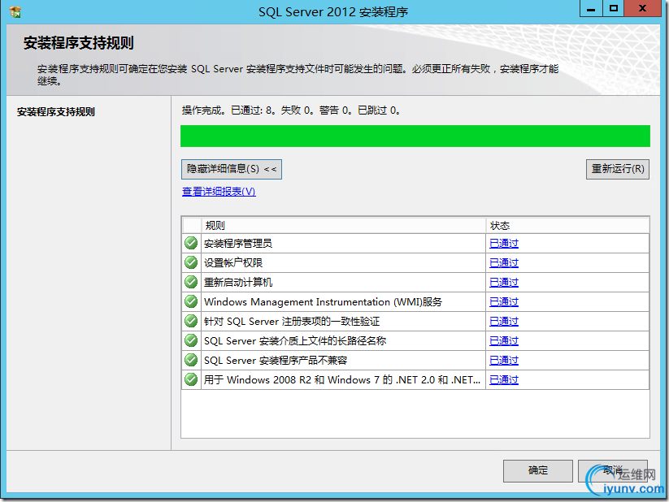669x502 pixels.
Task: Select the 设置帐户权限 rule text
Action: pyautogui.click(x=233, y=262)
